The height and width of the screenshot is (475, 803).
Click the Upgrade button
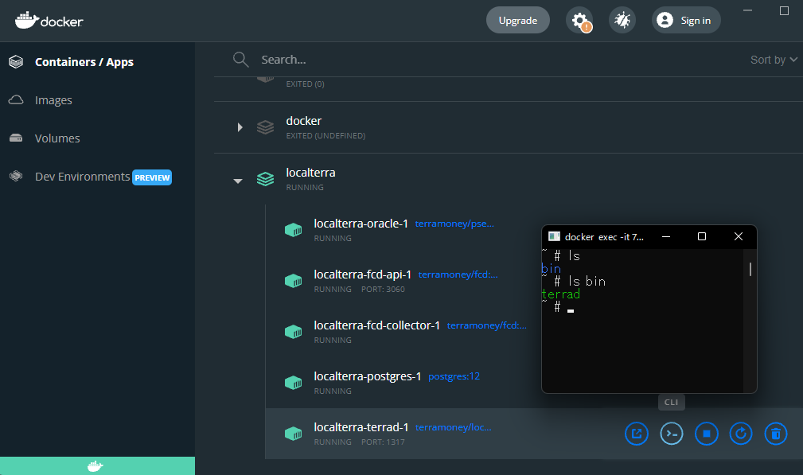click(517, 21)
